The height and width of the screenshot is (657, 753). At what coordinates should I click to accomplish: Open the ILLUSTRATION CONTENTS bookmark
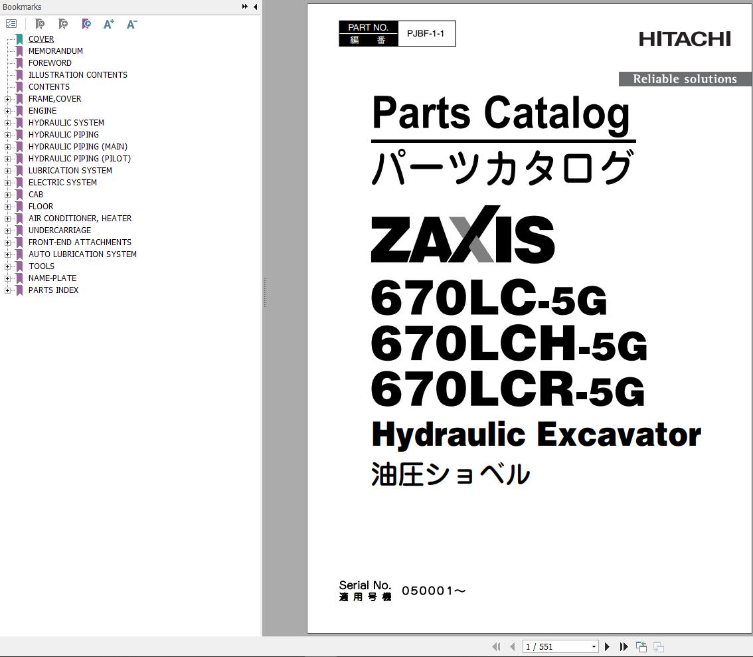(78, 75)
